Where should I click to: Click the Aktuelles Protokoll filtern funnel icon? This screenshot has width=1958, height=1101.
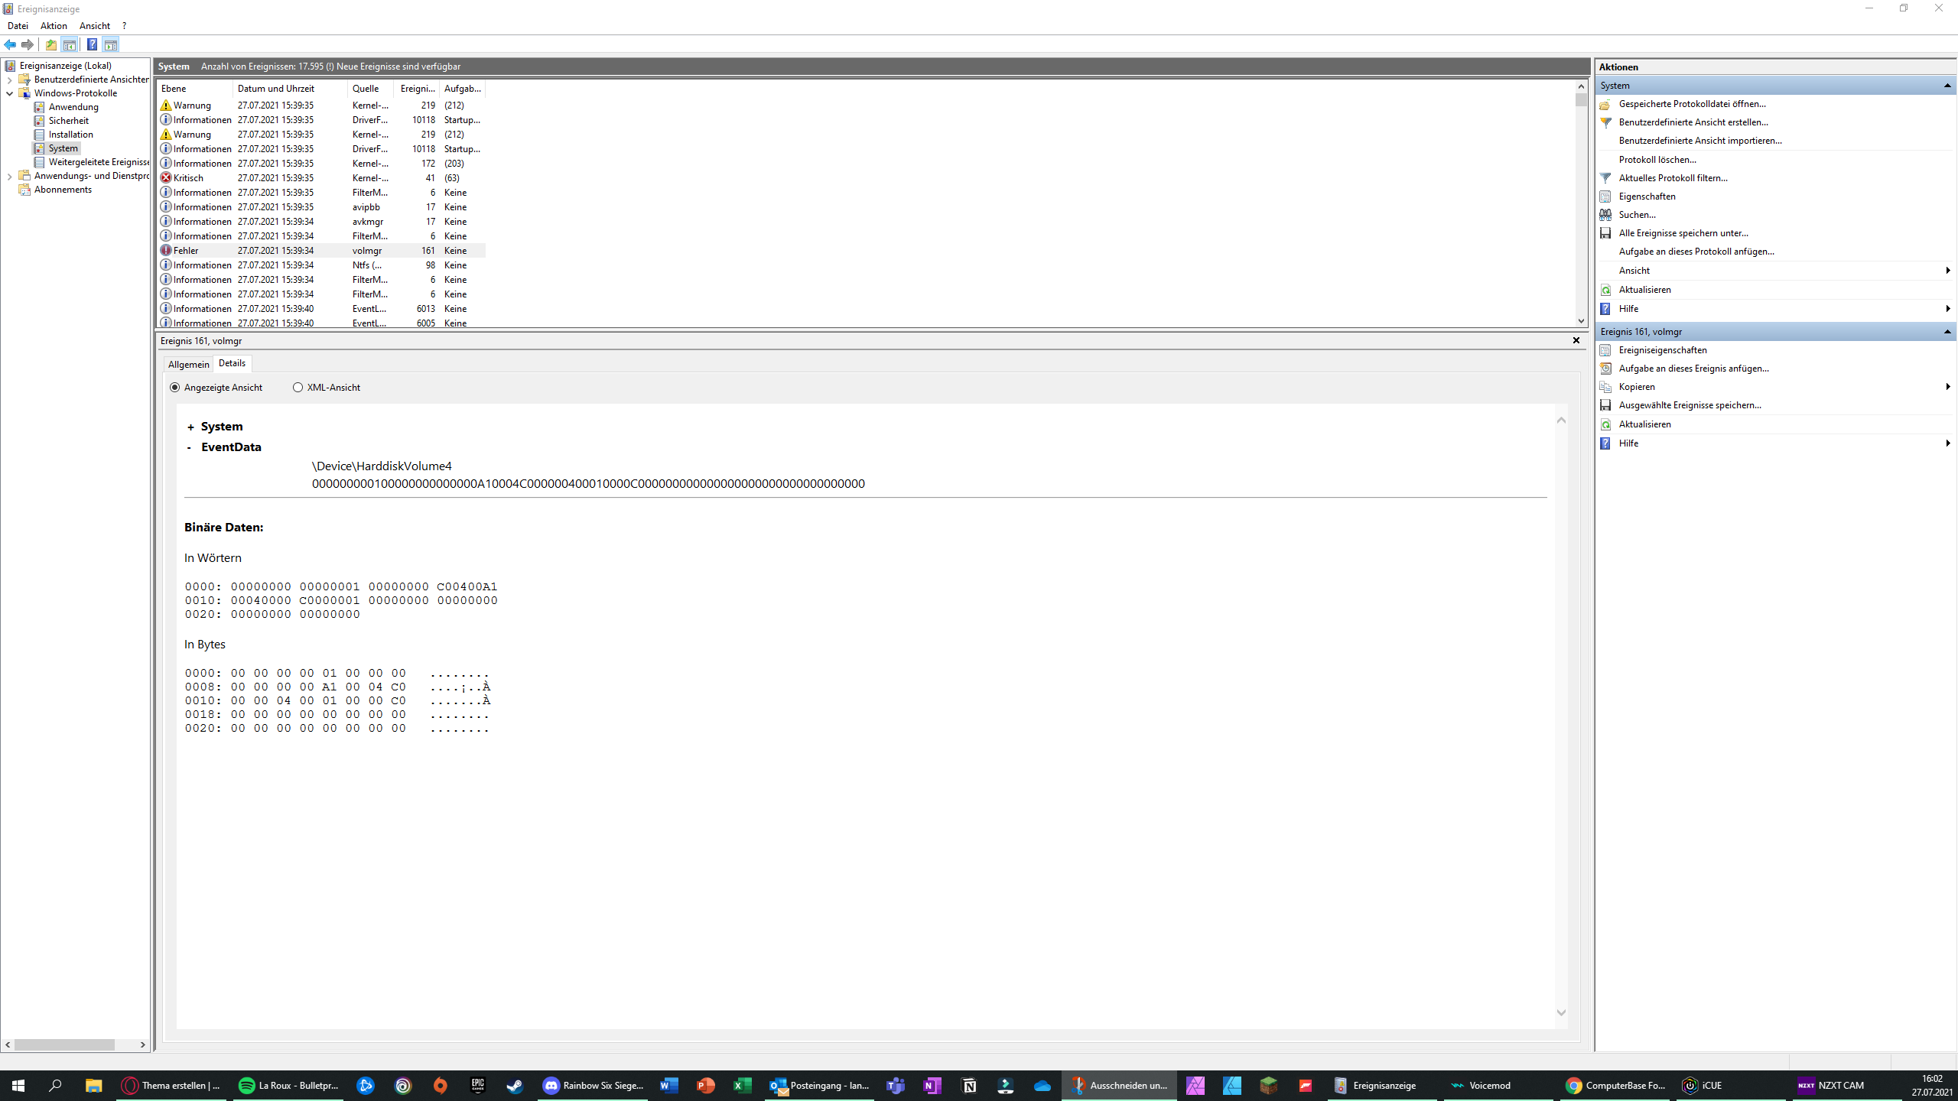1605,178
